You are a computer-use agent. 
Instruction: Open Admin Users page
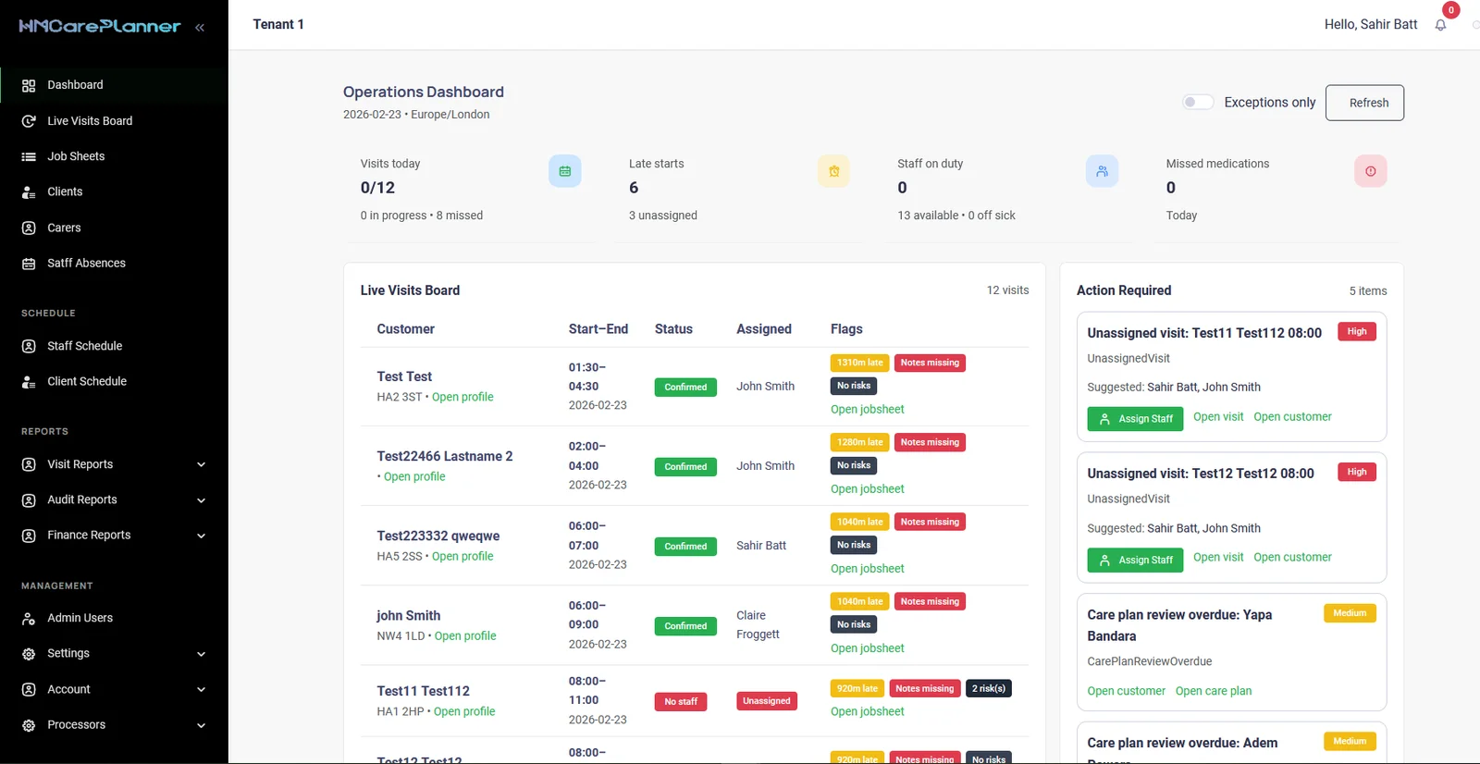(114, 618)
